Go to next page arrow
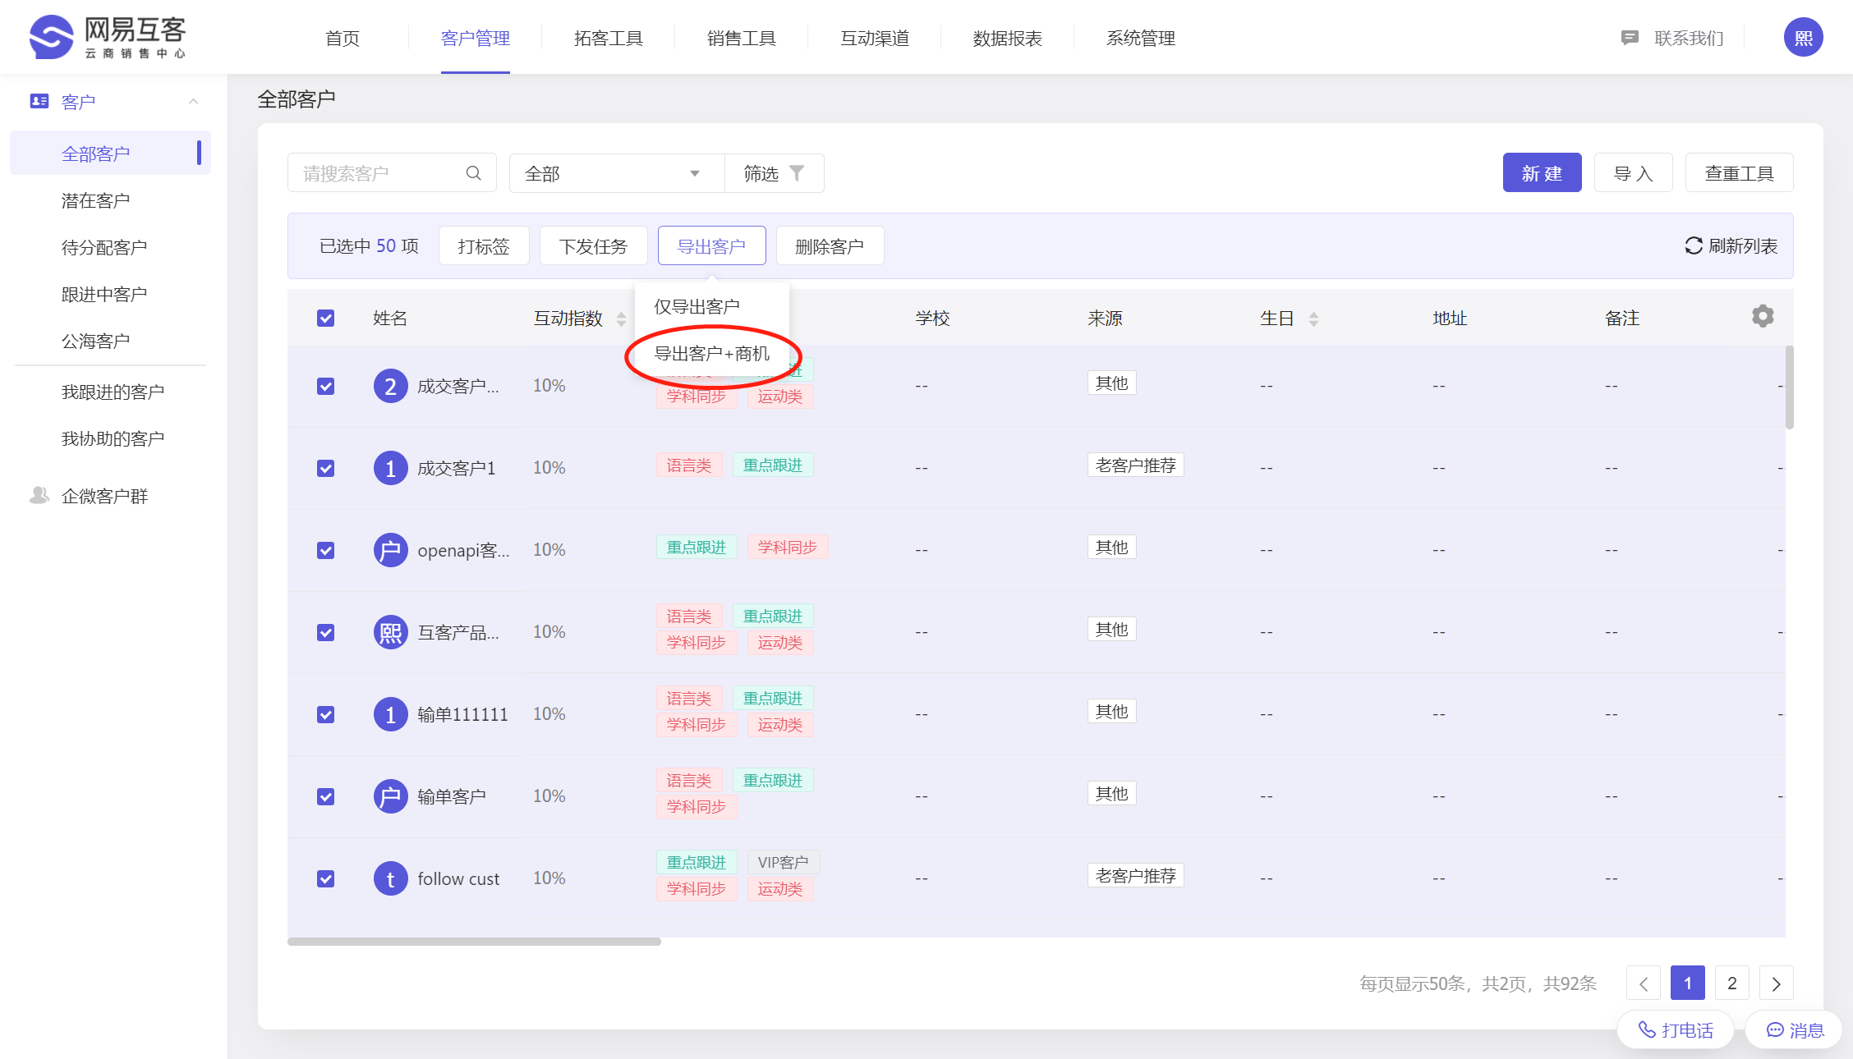The image size is (1853, 1059). [1776, 983]
